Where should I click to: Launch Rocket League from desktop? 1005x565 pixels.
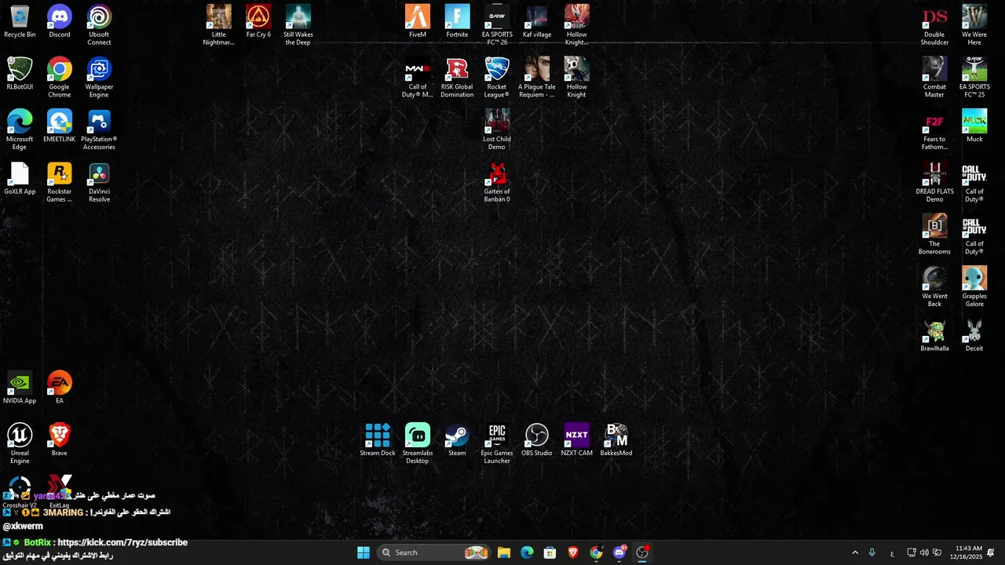point(497,78)
